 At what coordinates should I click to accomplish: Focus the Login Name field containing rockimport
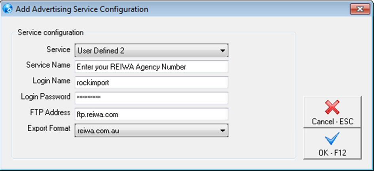[x=151, y=82]
